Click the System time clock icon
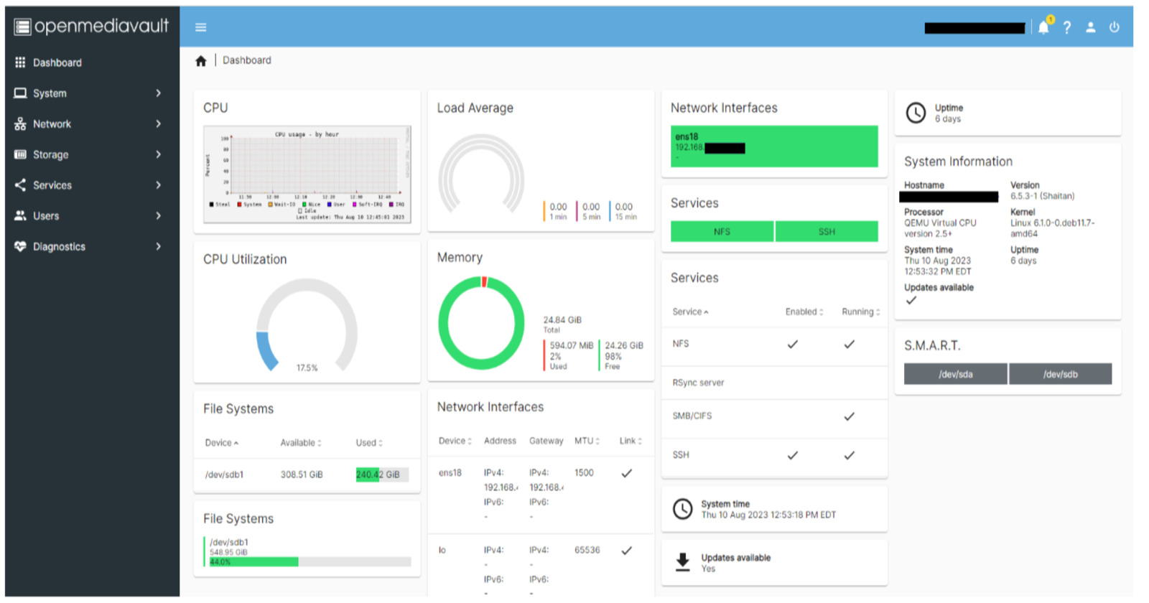This screenshot has width=1149, height=603. pos(682,509)
